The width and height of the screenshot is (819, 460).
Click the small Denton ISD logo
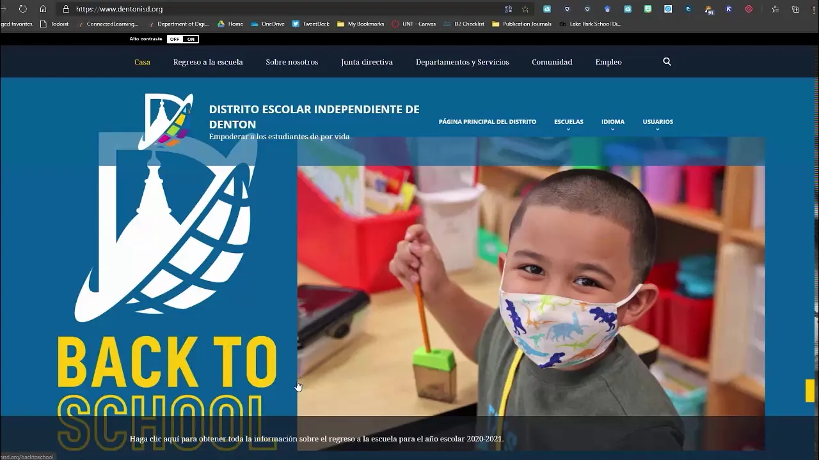tap(166, 121)
